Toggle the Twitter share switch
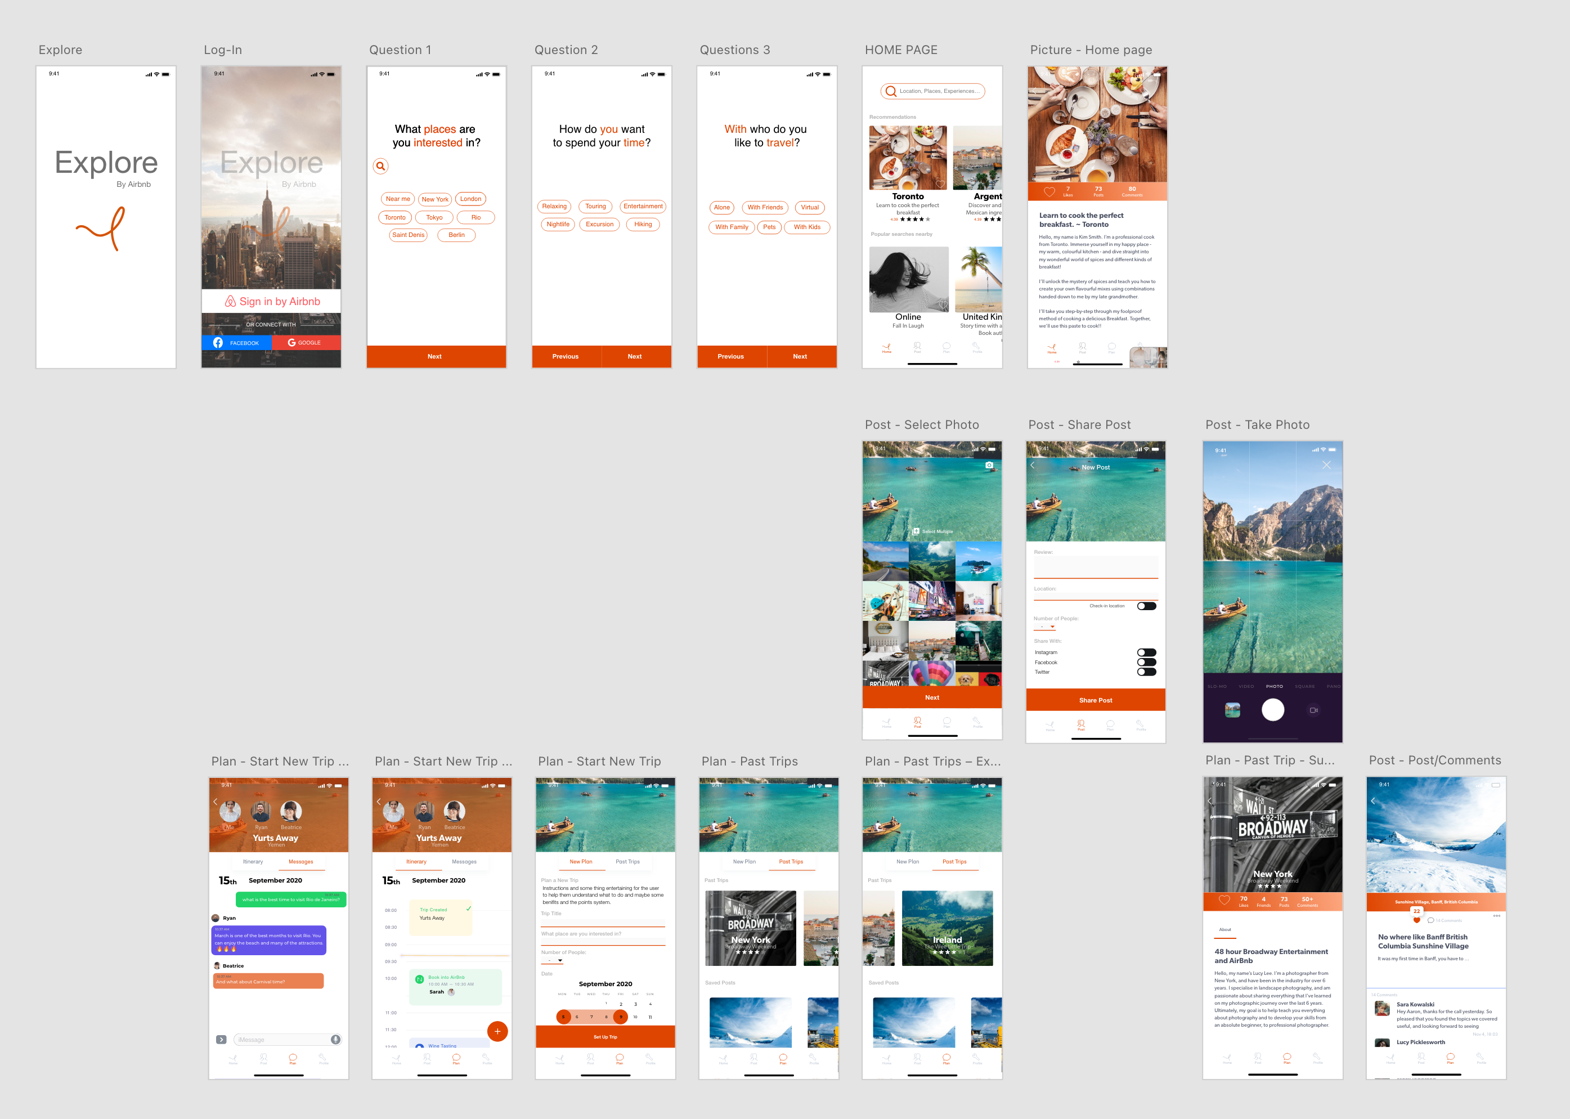 click(1146, 672)
